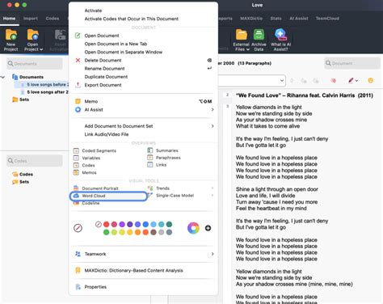
Task: Expand Add Document to Document Set submenu
Action: (213, 126)
